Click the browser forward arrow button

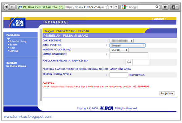[x=12, y=7]
